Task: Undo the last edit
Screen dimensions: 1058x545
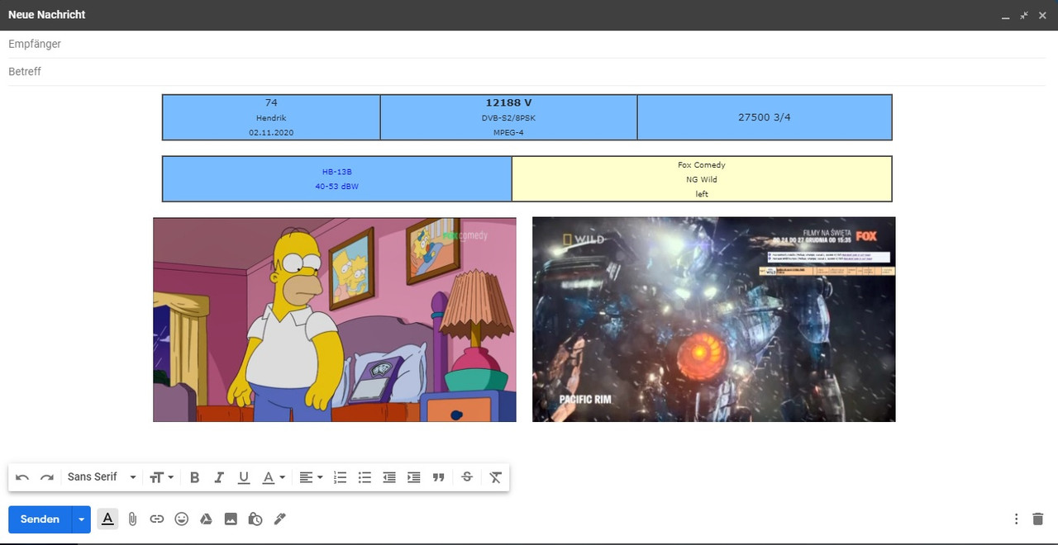Action: tap(22, 477)
